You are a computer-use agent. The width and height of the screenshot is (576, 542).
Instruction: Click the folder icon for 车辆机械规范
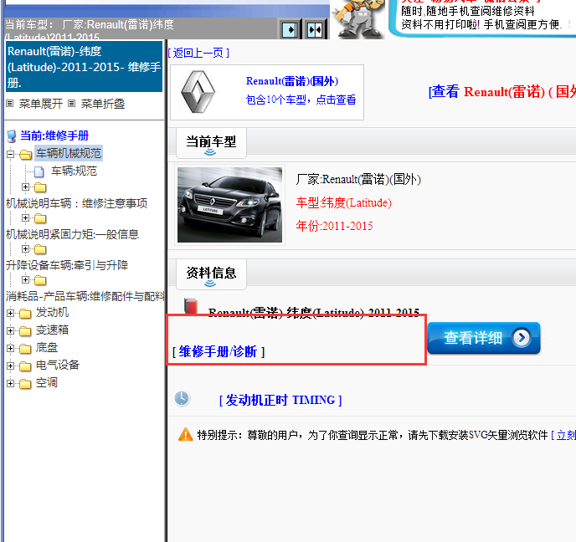coord(25,155)
